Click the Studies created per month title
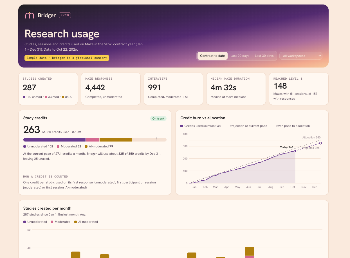The height and width of the screenshot is (258, 350). 47,208
